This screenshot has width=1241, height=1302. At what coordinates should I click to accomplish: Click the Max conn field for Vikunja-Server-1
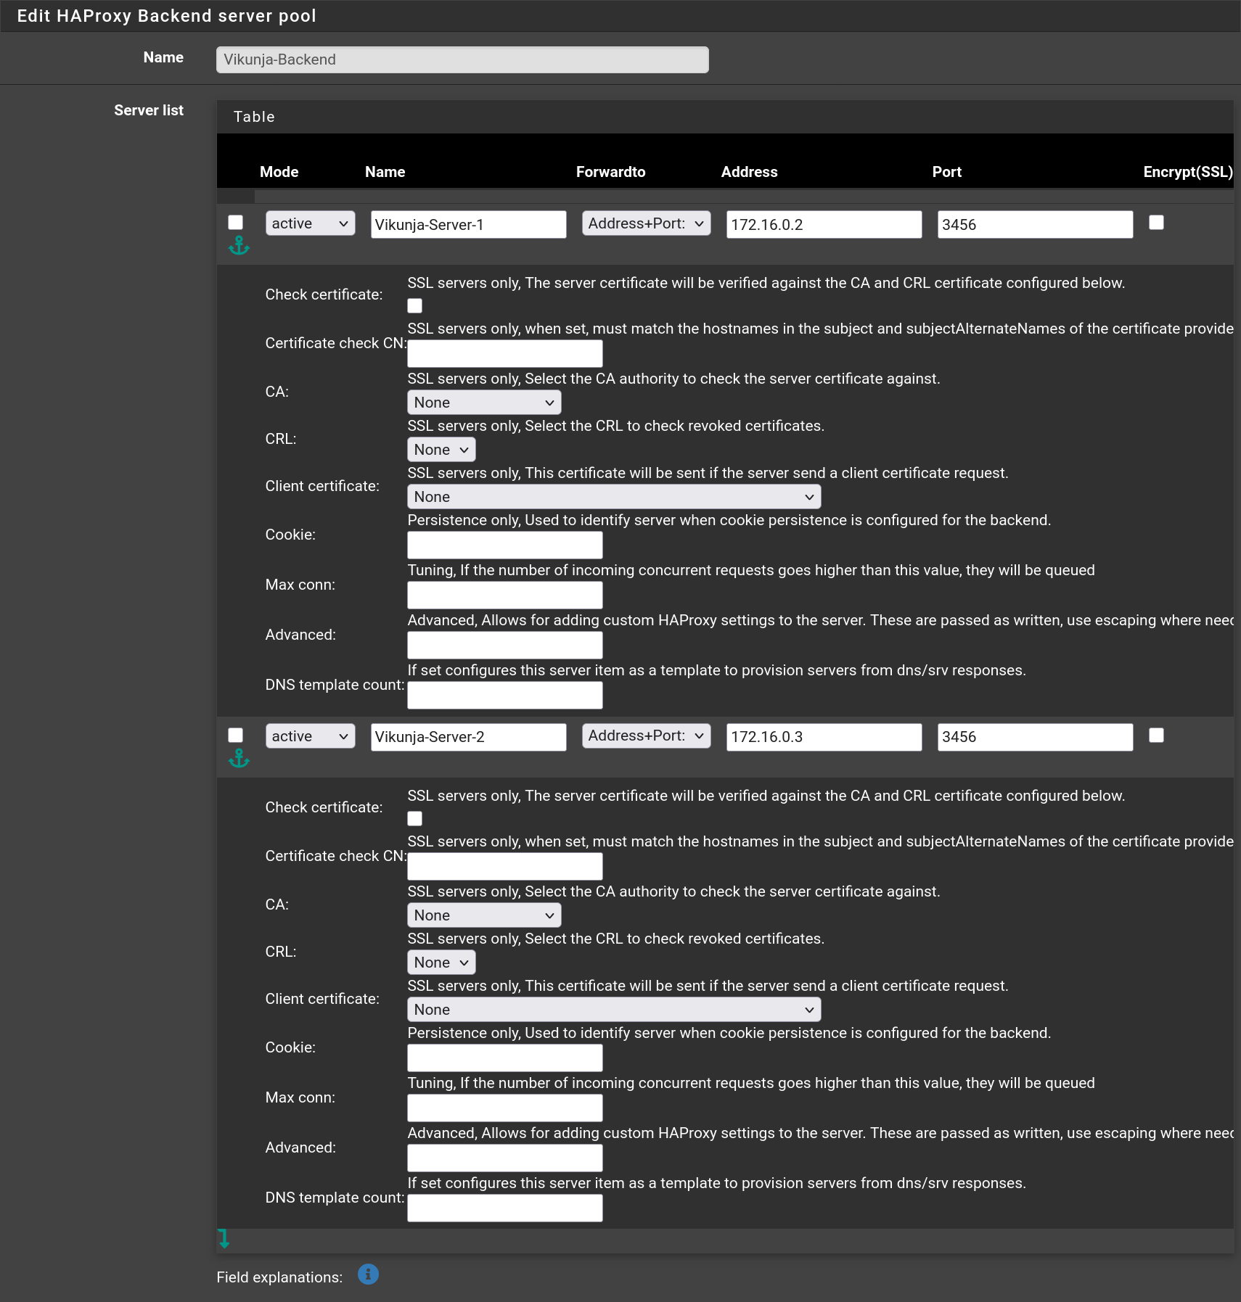tap(505, 596)
